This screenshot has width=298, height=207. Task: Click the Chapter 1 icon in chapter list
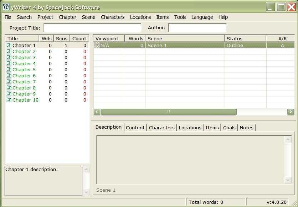coord(9,46)
